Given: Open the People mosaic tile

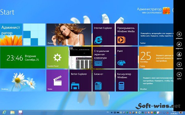Looking at the screenshot, I should [34, 34].
